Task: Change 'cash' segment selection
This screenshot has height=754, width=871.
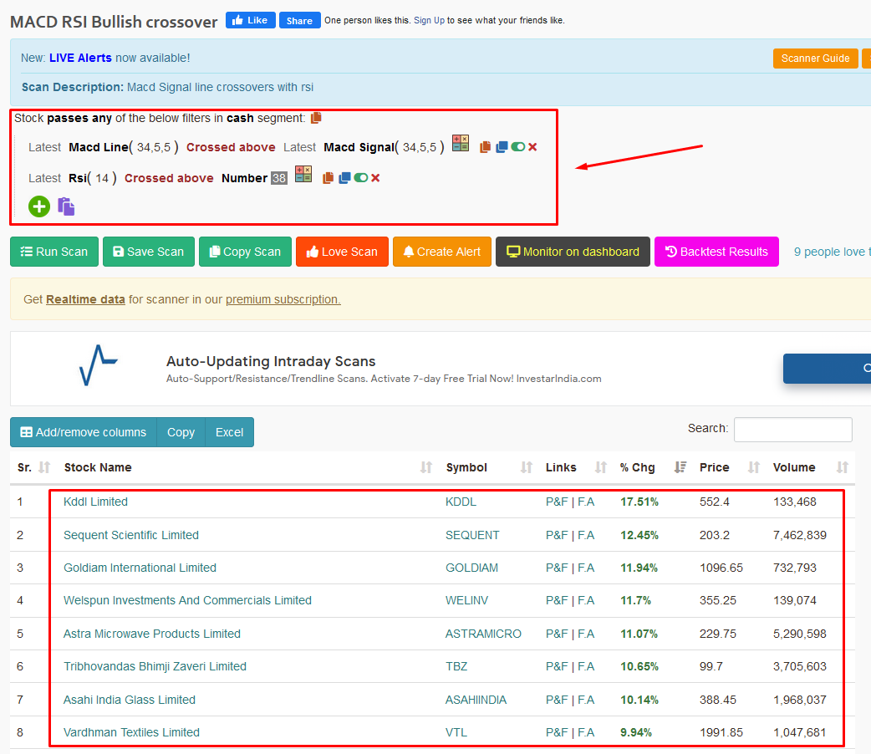Action: click(x=240, y=118)
